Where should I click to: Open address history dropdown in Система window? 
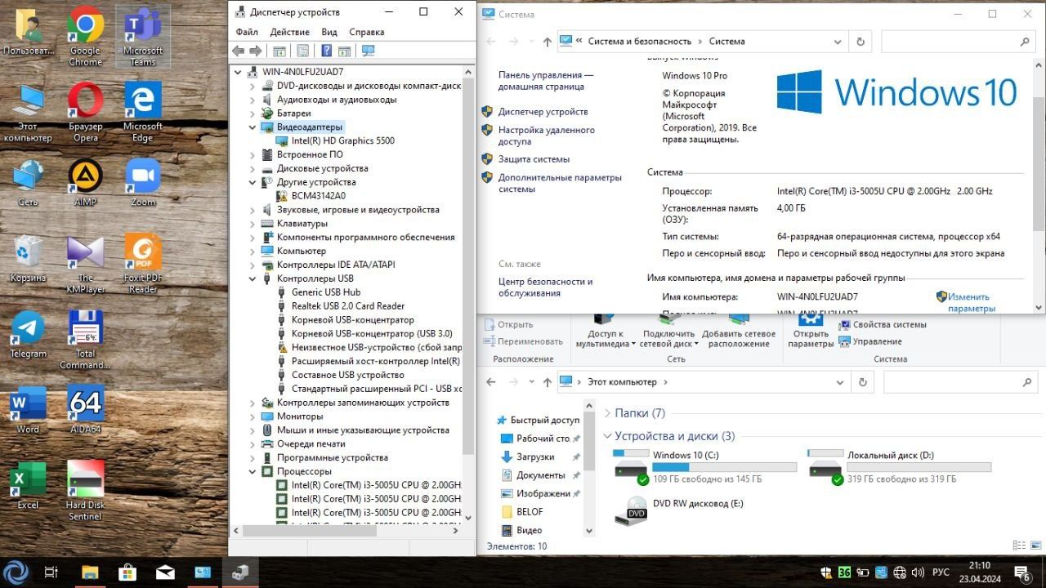point(838,41)
